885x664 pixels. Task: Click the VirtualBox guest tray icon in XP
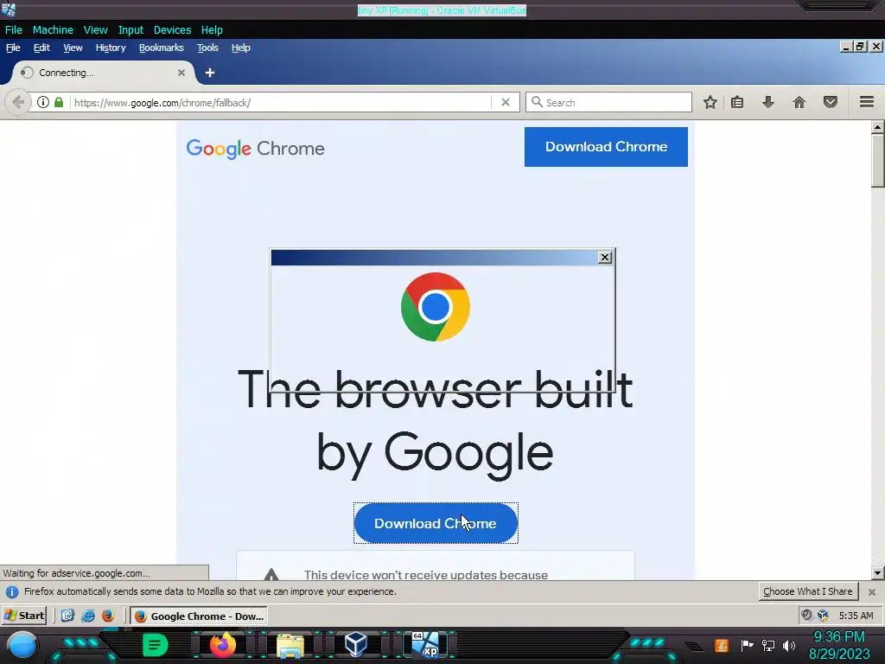[x=823, y=616]
